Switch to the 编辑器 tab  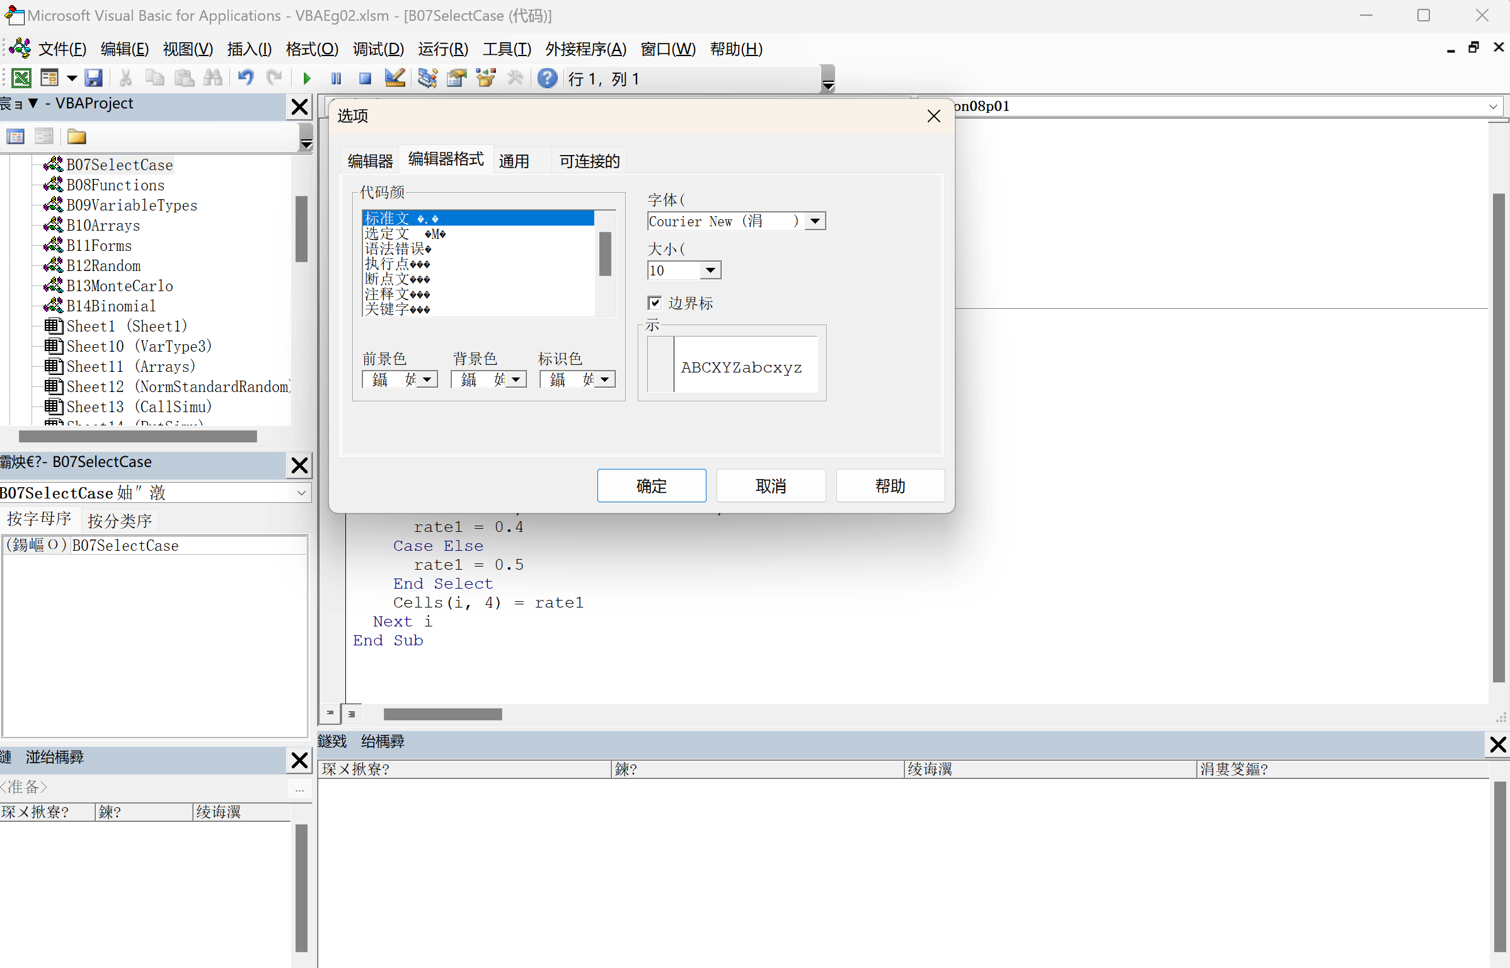(370, 161)
